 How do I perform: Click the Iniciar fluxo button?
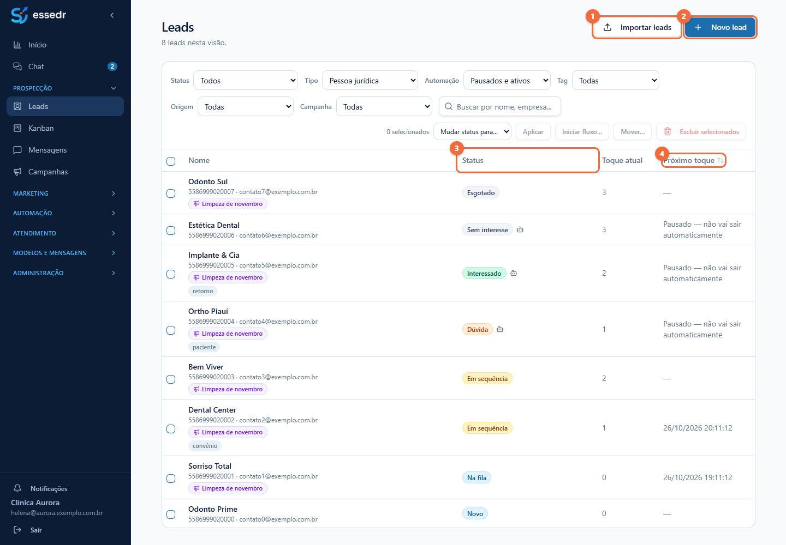point(582,131)
